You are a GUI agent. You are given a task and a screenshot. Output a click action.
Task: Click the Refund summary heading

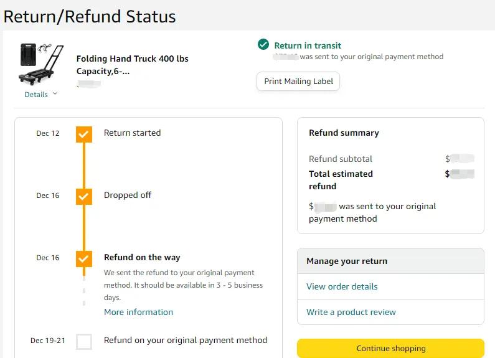(x=344, y=133)
